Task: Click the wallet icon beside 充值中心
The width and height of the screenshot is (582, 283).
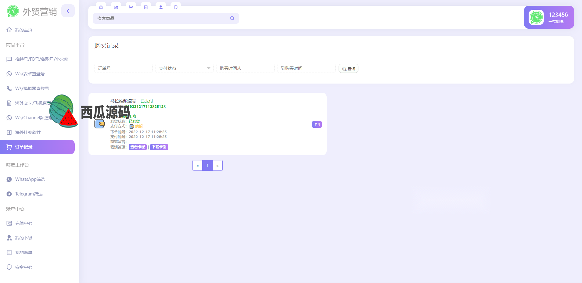Action: pos(9,223)
